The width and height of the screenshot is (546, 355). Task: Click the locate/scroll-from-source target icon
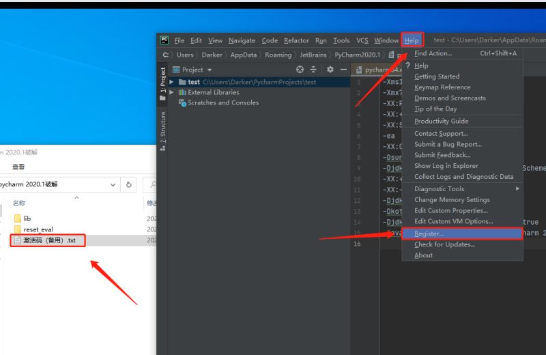pos(300,70)
